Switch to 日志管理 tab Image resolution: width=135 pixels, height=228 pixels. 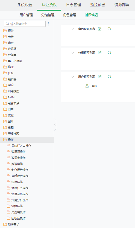(73, 5)
